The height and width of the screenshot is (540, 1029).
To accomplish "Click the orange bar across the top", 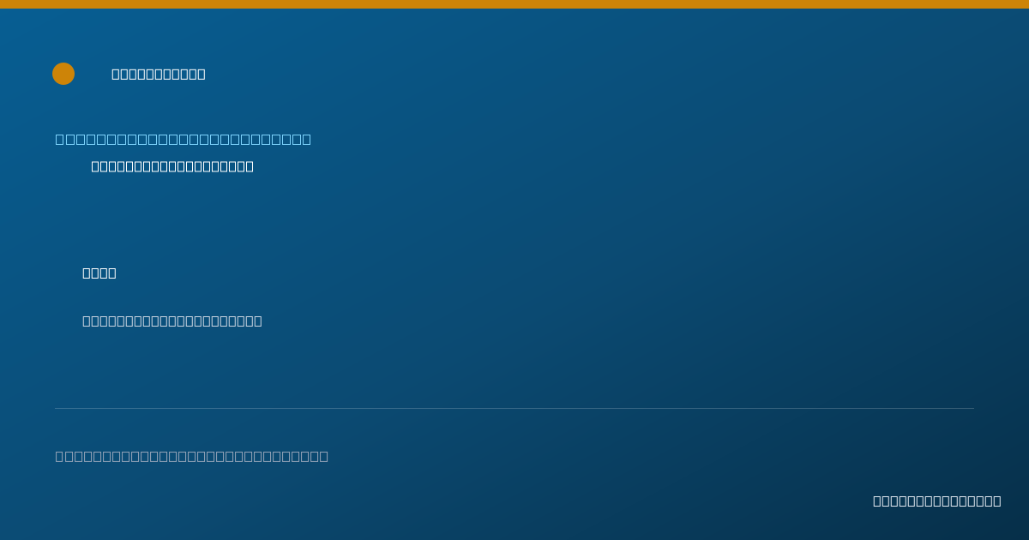I will point(514,4).
